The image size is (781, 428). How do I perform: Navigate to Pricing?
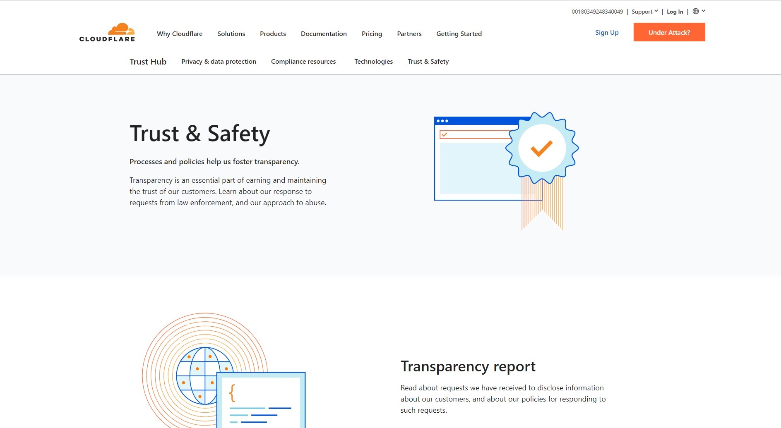pyautogui.click(x=371, y=33)
